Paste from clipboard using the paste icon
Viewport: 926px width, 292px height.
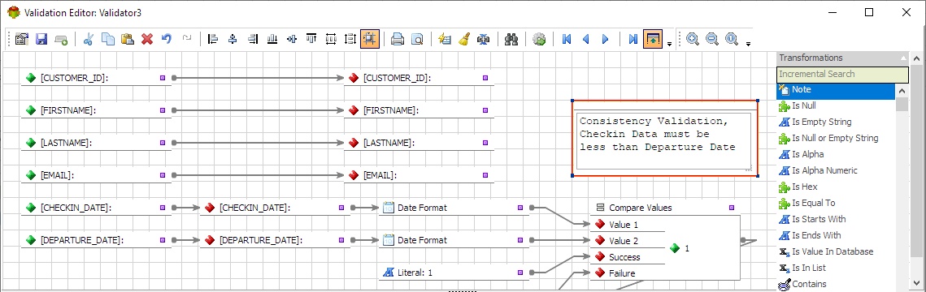[128, 40]
